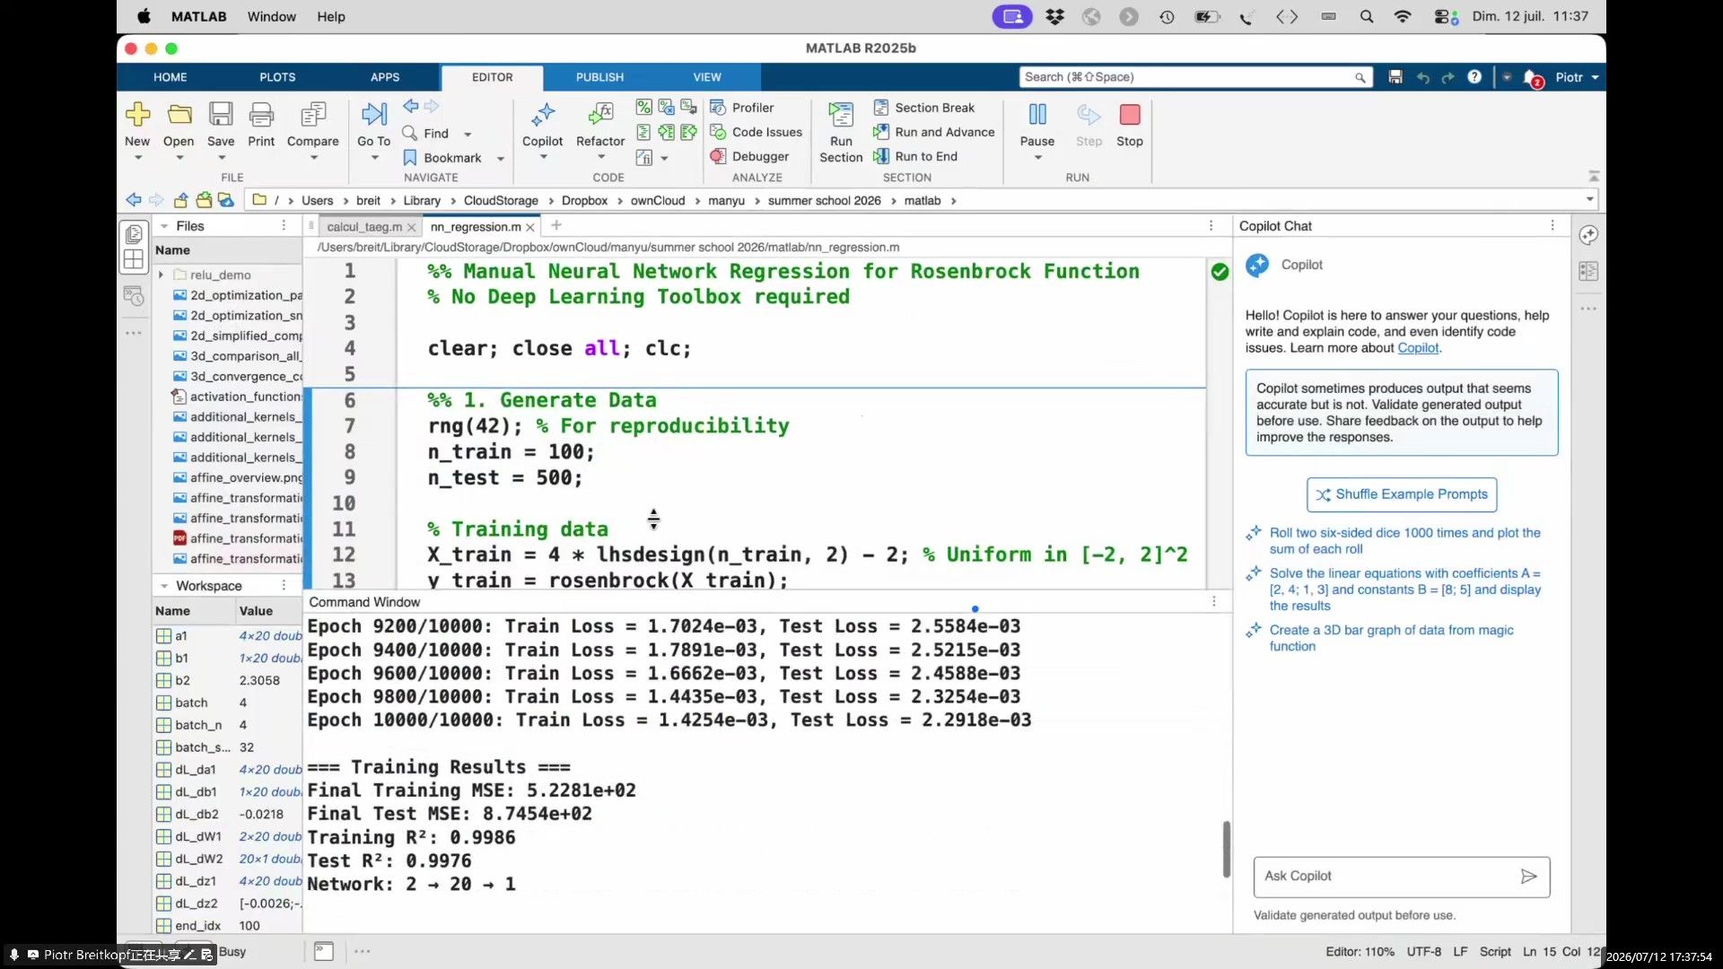1723x969 pixels.
Task: Open the Window menu
Action: click(x=272, y=16)
